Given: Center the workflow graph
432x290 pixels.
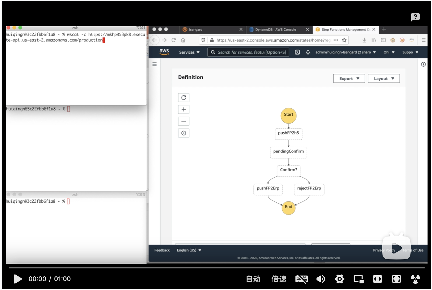Looking at the screenshot, I should pos(184,133).
